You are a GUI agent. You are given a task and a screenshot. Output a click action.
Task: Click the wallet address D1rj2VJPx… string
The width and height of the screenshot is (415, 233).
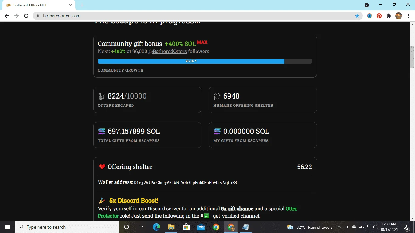185,183
